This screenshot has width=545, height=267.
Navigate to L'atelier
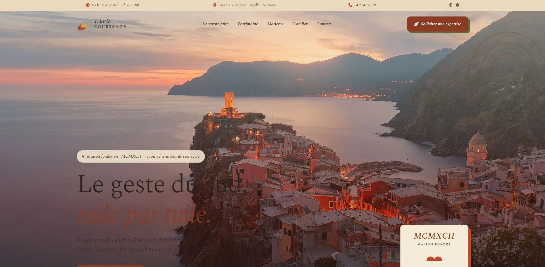[300, 24]
